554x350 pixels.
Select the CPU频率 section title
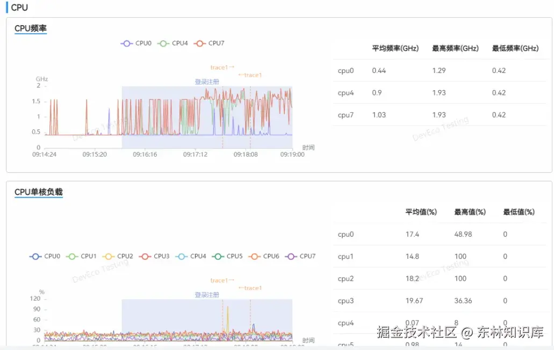(x=31, y=28)
